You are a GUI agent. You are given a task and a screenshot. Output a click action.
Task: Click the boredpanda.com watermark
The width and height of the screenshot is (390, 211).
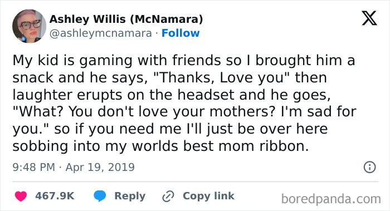(x=331, y=199)
